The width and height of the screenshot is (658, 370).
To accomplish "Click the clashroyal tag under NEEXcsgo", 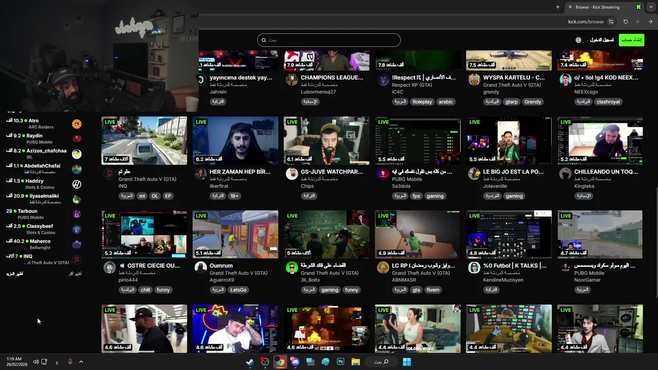I will 608,102.
